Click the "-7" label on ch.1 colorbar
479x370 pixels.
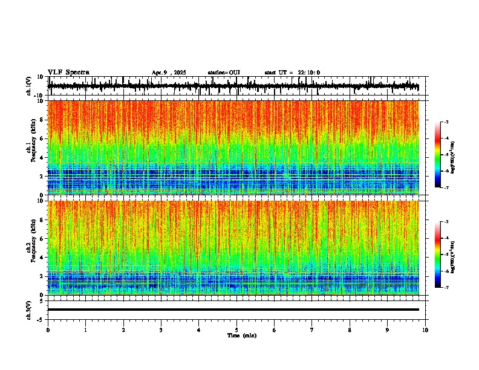(x=446, y=187)
